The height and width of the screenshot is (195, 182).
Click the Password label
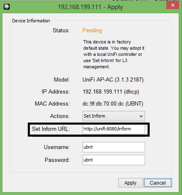(x=57, y=160)
